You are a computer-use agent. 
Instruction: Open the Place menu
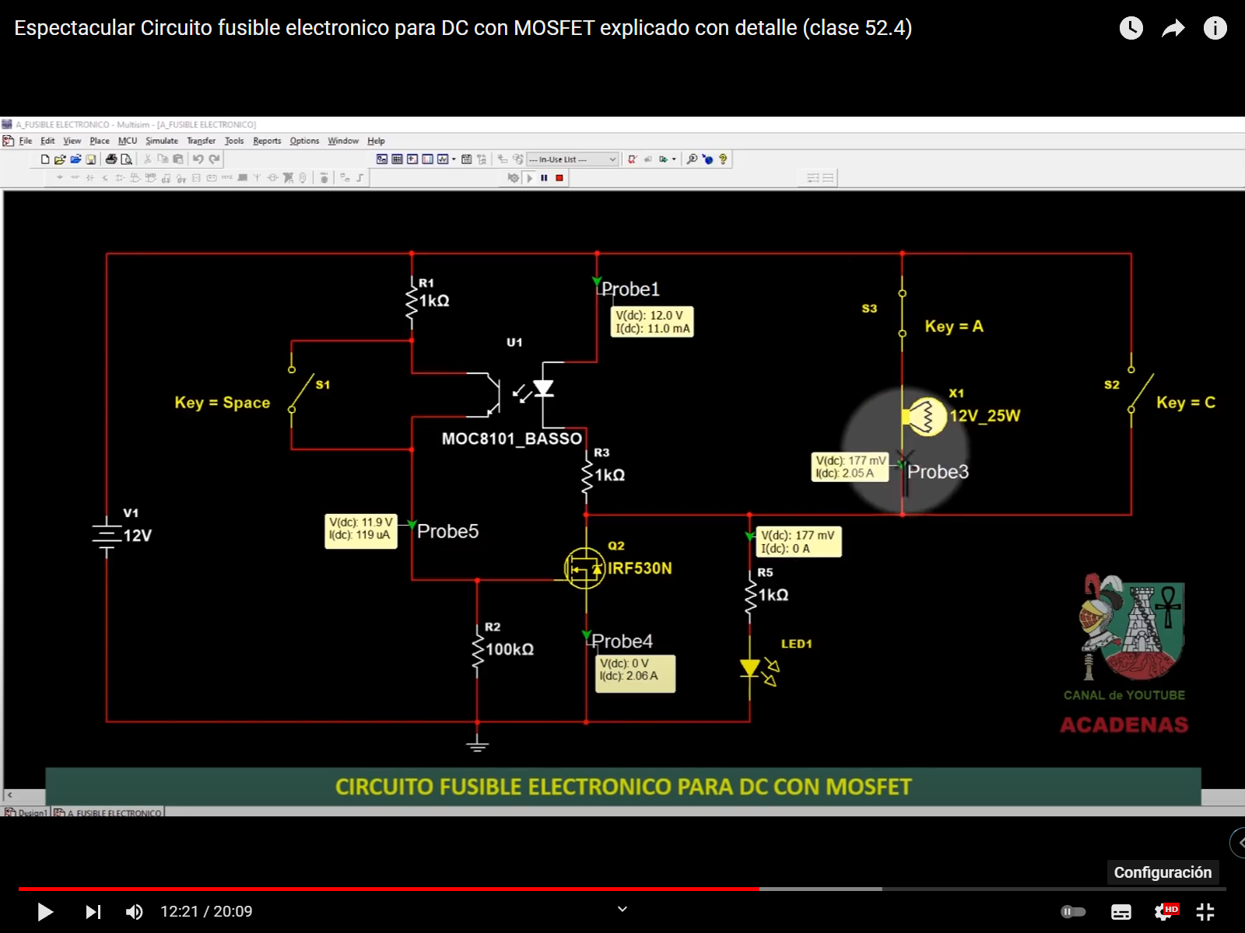pyautogui.click(x=100, y=141)
